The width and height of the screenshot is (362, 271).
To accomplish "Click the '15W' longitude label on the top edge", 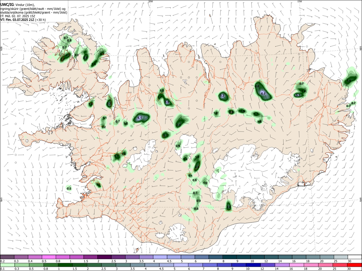I will point(299,1).
